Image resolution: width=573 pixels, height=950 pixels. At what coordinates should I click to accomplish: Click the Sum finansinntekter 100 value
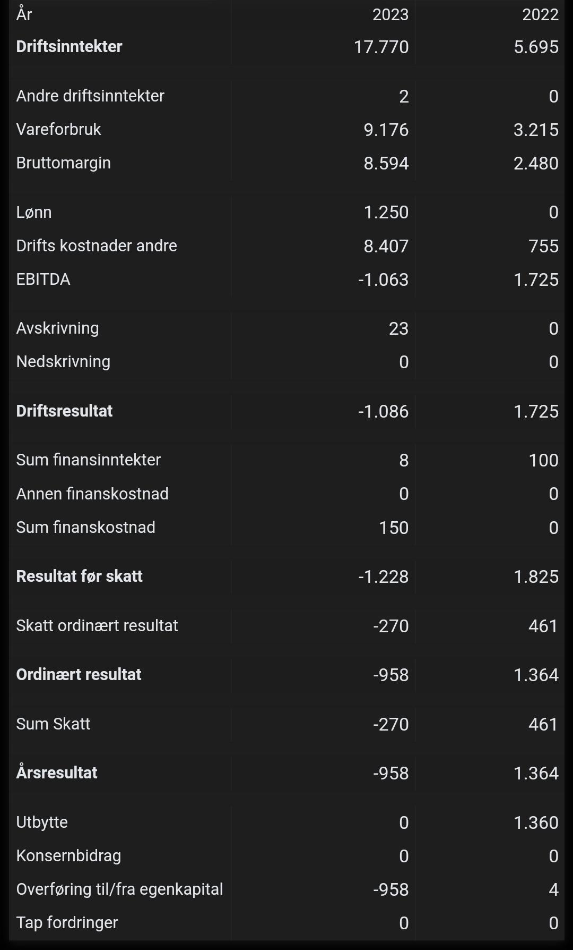(x=543, y=460)
